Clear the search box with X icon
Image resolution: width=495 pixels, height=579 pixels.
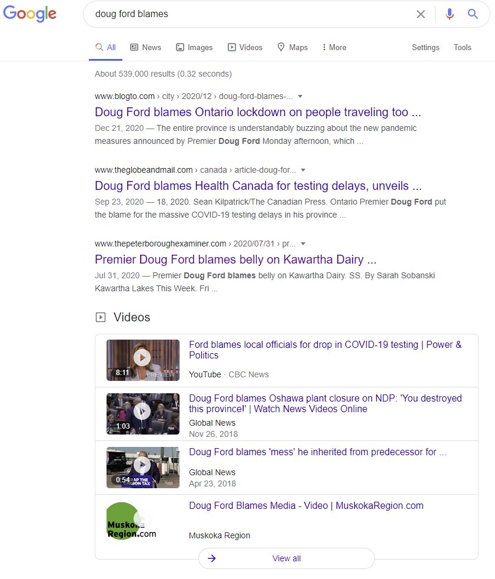click(421, 14)
